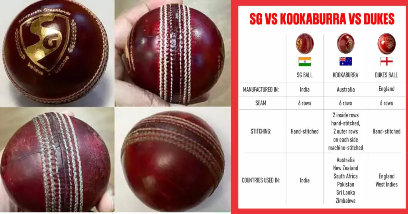Select the SG BALL column header
Screen dimensions: 408x214
pyautogui.click(x=304, y=75)
